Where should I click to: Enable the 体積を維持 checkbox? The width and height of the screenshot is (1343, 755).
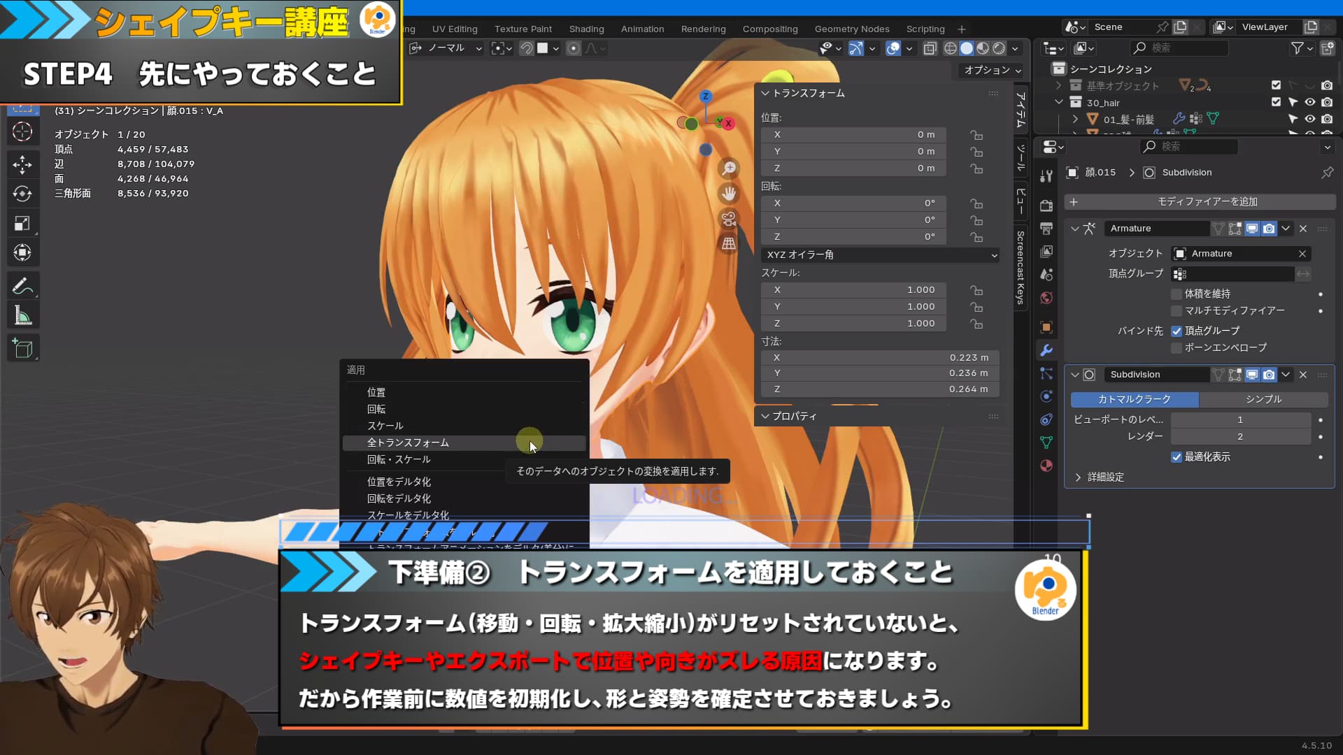click(1177, 294)
